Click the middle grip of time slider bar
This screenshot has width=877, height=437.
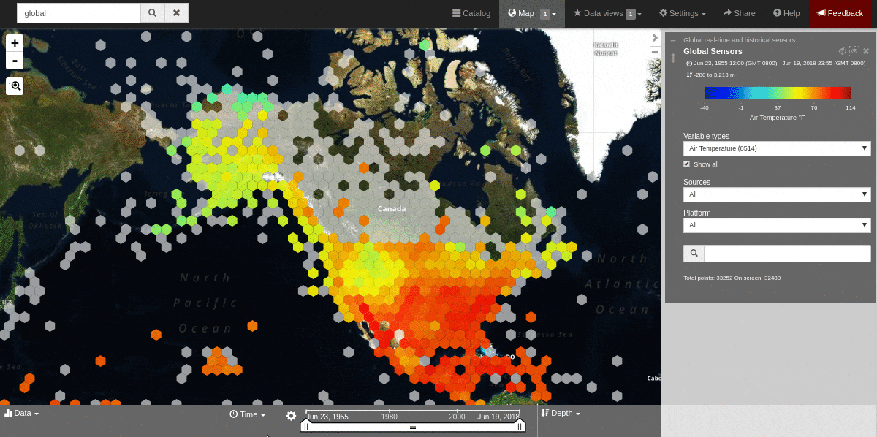coord(412,427)
